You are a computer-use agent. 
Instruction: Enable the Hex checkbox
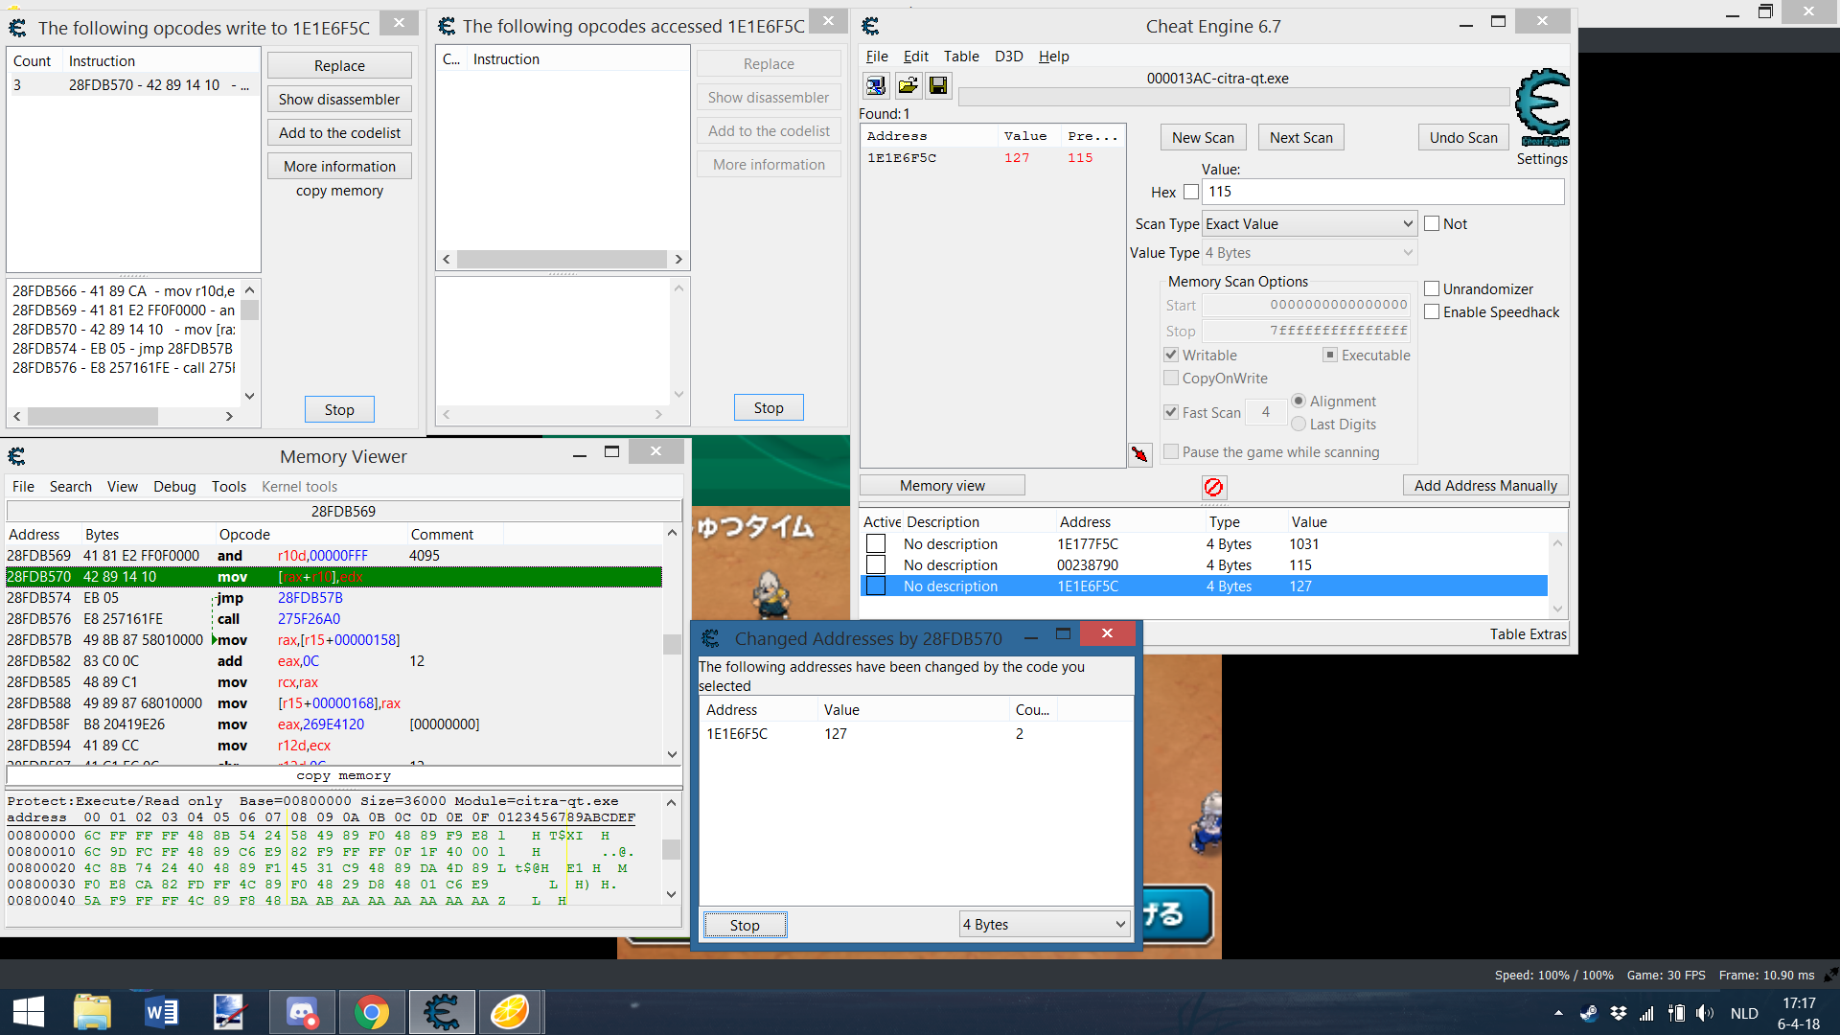tap(1191, 192)
